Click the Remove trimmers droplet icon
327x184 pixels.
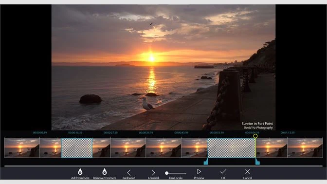[105, 171]
